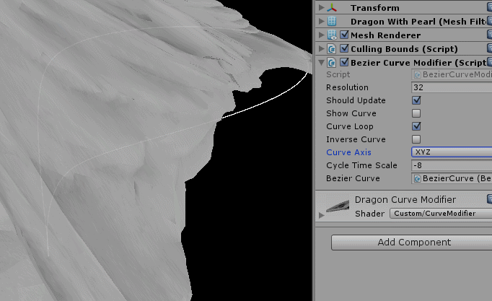
Task: Uncheck the Curve Loop option
Action: [x=416, y=126]
